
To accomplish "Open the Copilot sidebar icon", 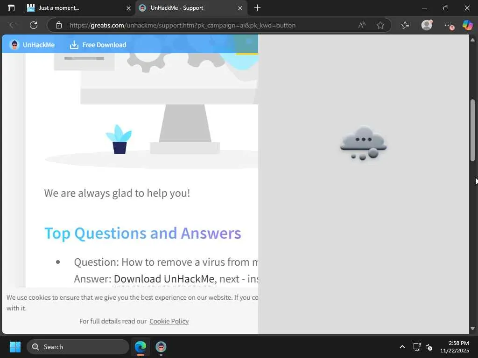I will 467,25.
